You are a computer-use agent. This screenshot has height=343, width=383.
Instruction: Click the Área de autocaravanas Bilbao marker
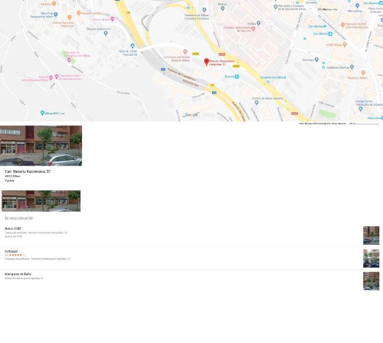point(51,78)
